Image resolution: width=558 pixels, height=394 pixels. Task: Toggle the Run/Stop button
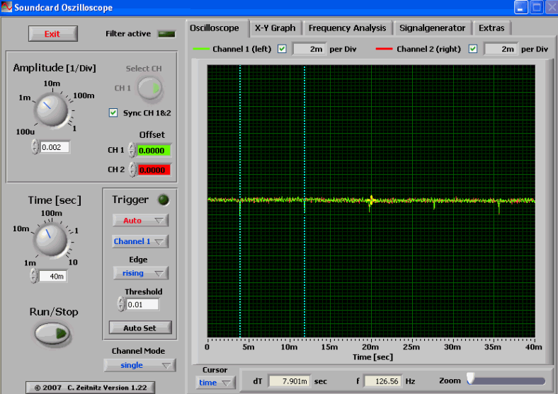[52, 334]
